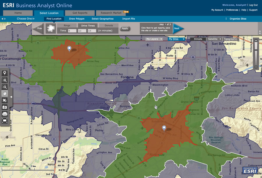
Task: Switch to Satellite basemap
Action: tap(213, 39)
